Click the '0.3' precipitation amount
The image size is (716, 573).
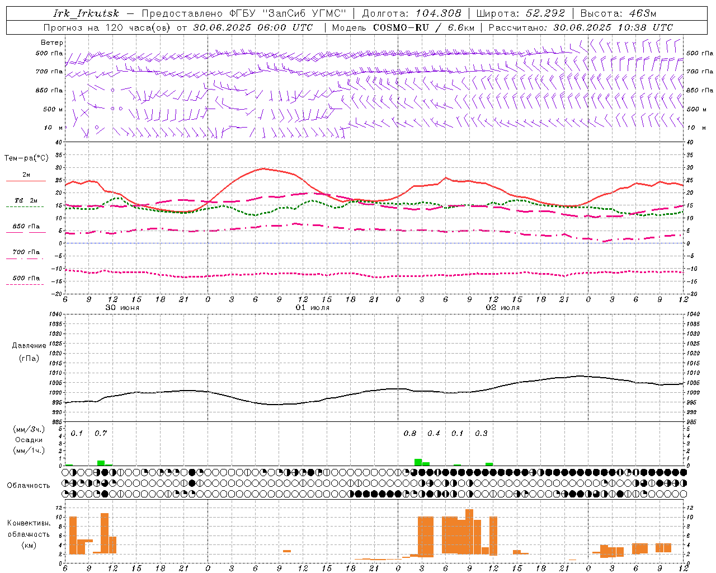click(x=481, y=433)
